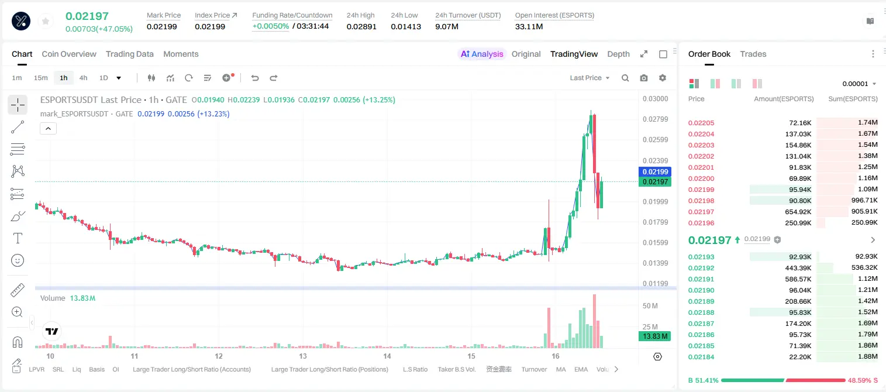Open the Trades tab
The height and width of the screenshot is (392, 886).
click(753, 54)
